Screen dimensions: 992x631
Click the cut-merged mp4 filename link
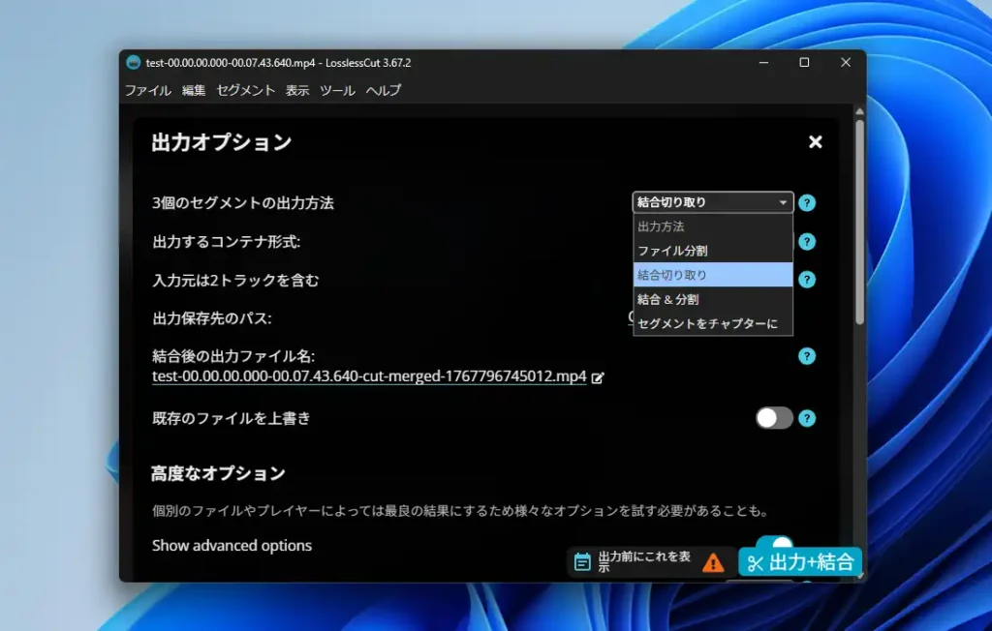click(369, 376)
